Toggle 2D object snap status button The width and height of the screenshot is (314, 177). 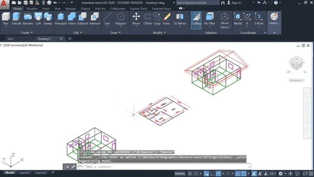244,174
